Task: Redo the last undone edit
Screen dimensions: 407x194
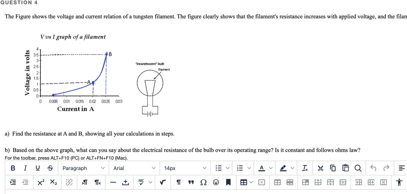Action: (x=386, y=168)
